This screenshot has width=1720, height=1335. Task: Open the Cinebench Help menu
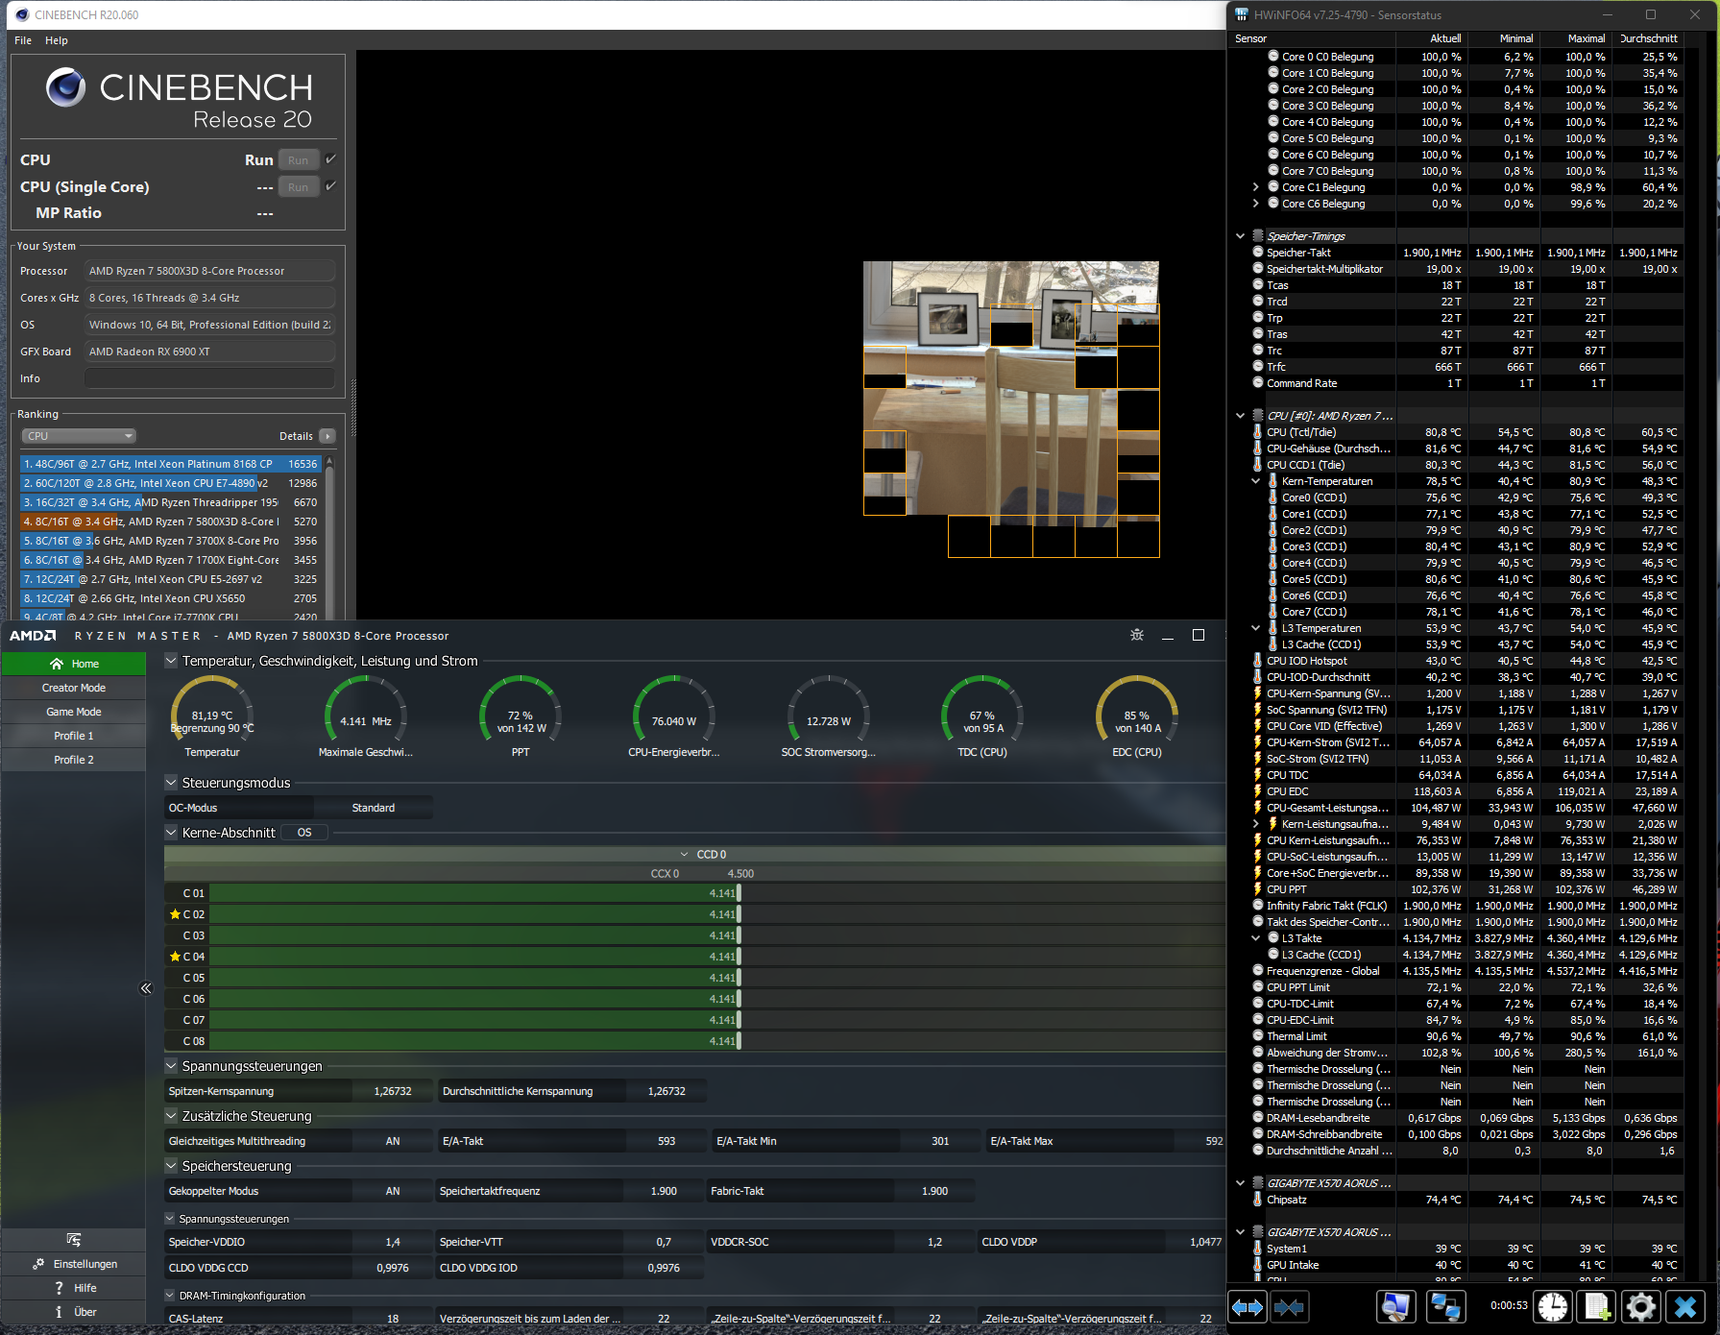tap(57, 40)
